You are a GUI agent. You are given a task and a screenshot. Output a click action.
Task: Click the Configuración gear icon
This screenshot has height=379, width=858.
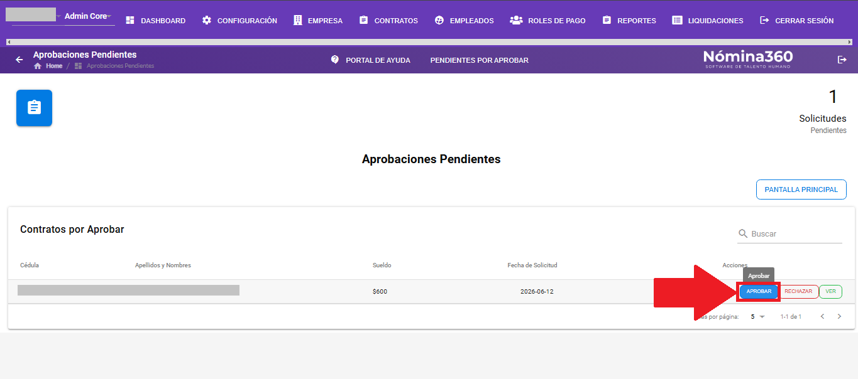(x=207, y=21)
